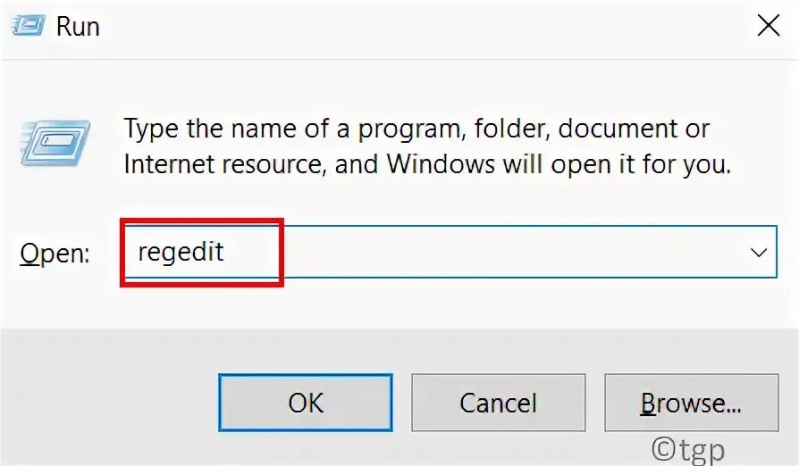
Task: Click the words "folder, document or" in description
Action: point(592,129)
